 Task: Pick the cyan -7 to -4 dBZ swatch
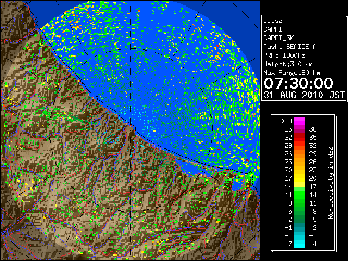[x=299, y=244]
